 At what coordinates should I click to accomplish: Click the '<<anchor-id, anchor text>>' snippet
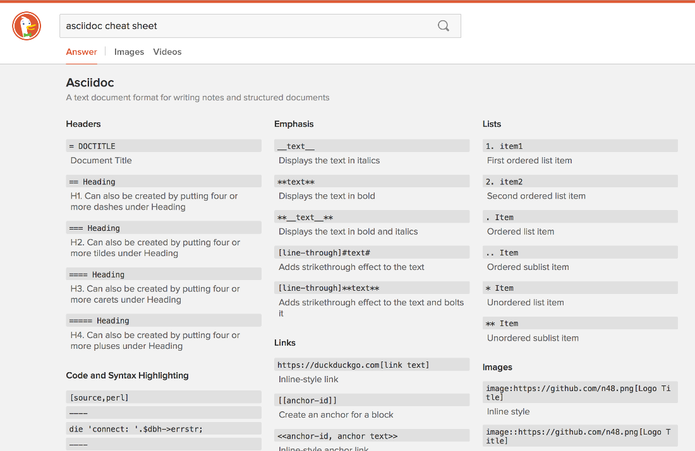point(372,435)
